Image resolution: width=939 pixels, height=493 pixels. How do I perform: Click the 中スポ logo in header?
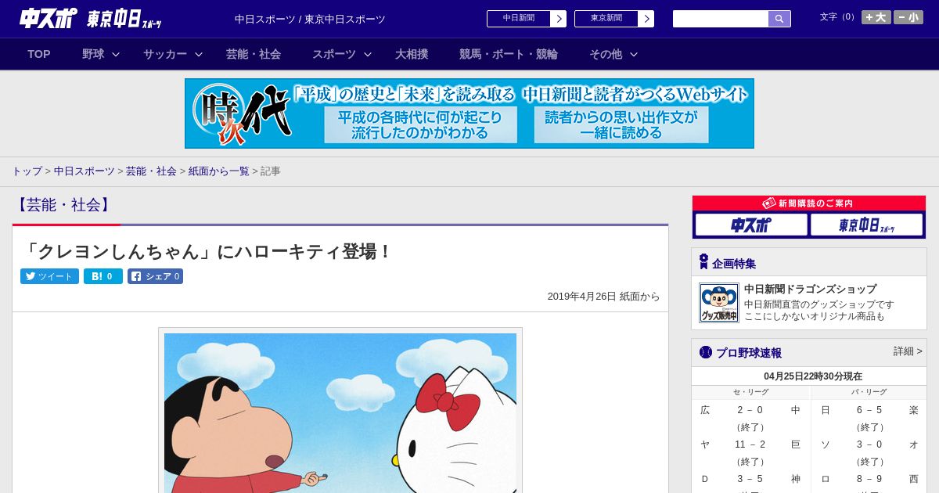tap(49, 18)
